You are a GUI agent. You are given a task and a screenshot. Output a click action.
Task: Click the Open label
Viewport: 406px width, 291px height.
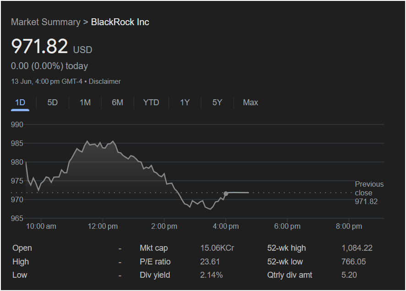(x=22, y=248)
